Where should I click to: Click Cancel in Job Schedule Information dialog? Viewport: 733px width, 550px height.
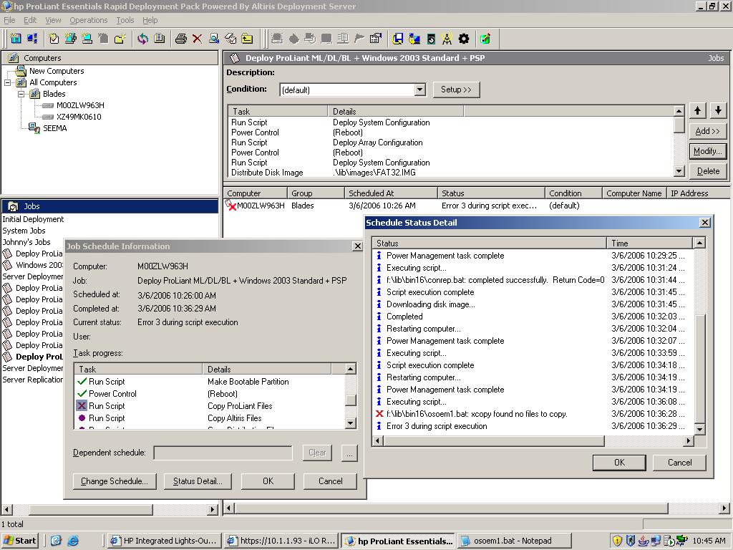tap(331, 481)
